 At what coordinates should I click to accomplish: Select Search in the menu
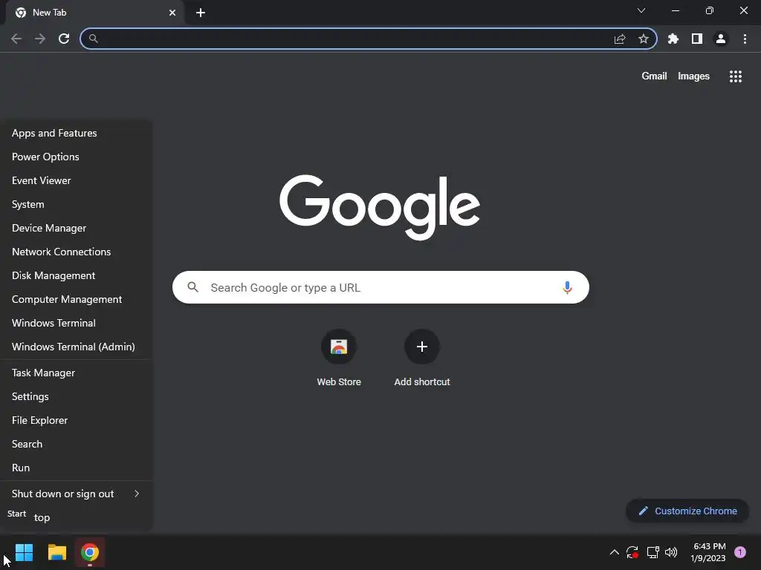[x=77, y=444]
